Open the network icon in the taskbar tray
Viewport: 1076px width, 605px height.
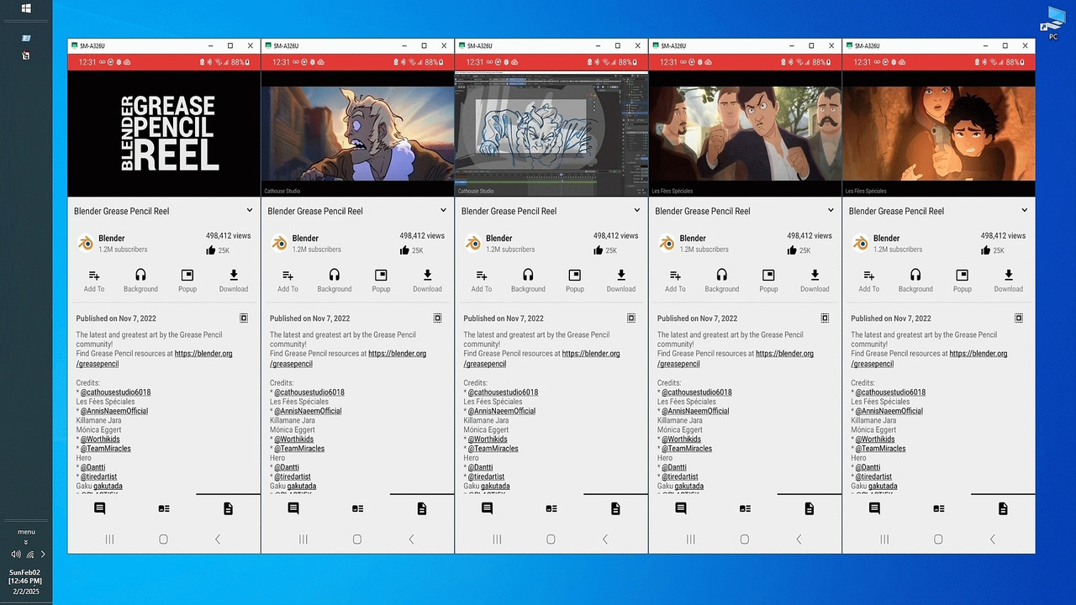click(x=30, y=555)
